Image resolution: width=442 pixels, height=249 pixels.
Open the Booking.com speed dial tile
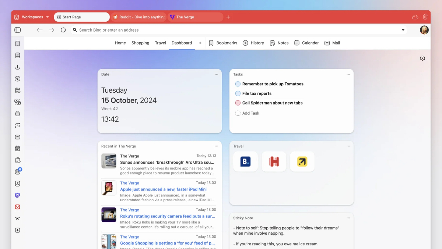pyautogui.click(x=245, y=161)
